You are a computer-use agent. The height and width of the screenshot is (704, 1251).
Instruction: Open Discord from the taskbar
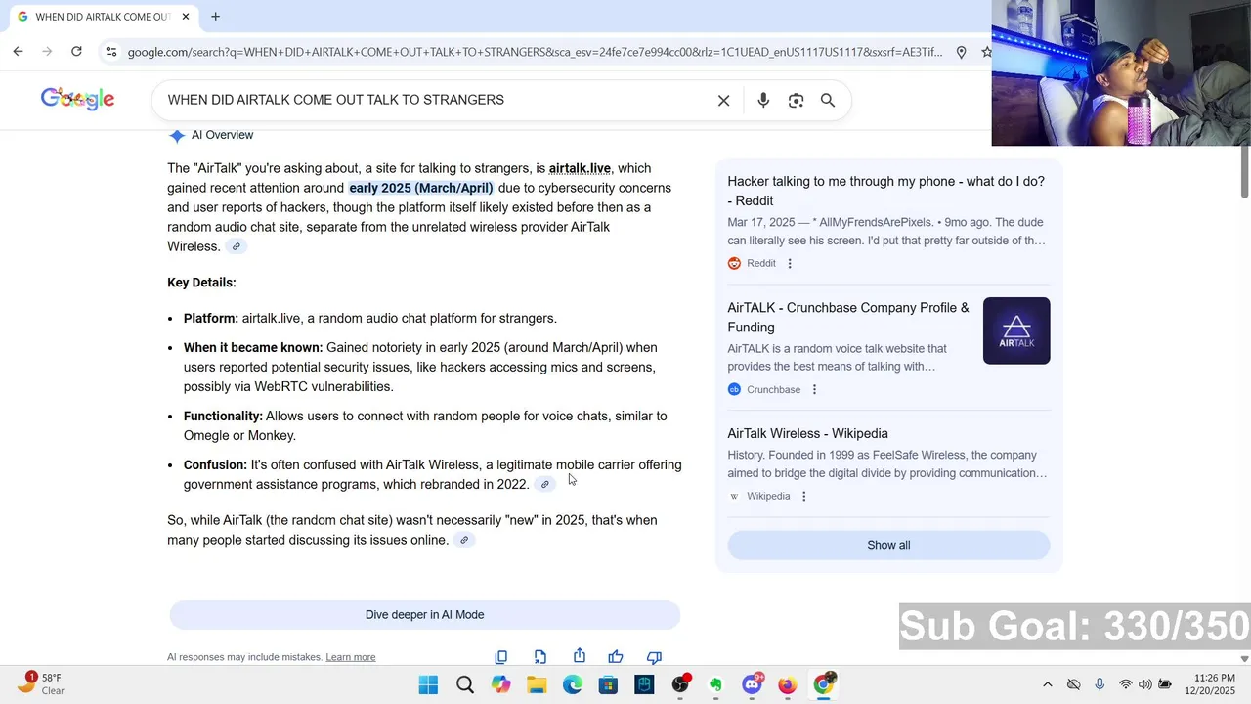(752, 684)
